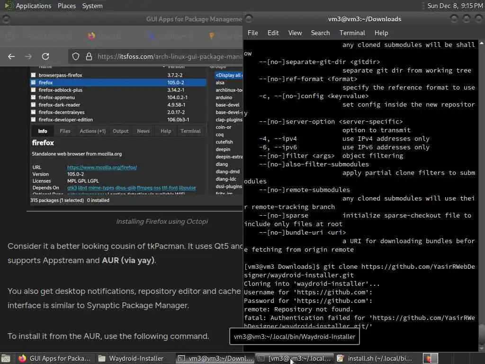Select the Terminal tab in Octopi screenshot
The width and height of the screenshot is (485, 364).
click(190, 131)
